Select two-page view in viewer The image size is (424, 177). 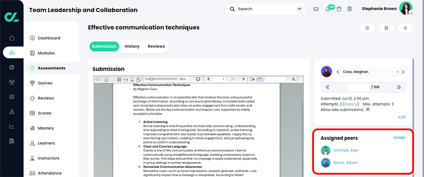(113, 79)
